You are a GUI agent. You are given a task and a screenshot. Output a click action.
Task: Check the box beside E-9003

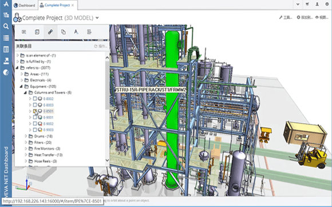tap(35, 130)
